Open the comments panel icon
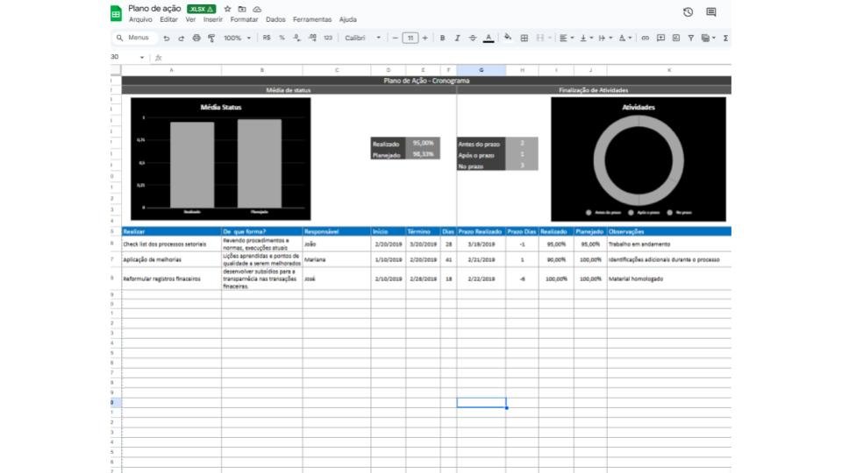Image resolution: width=842 pixels, height=473 pixels. [711, 12]
